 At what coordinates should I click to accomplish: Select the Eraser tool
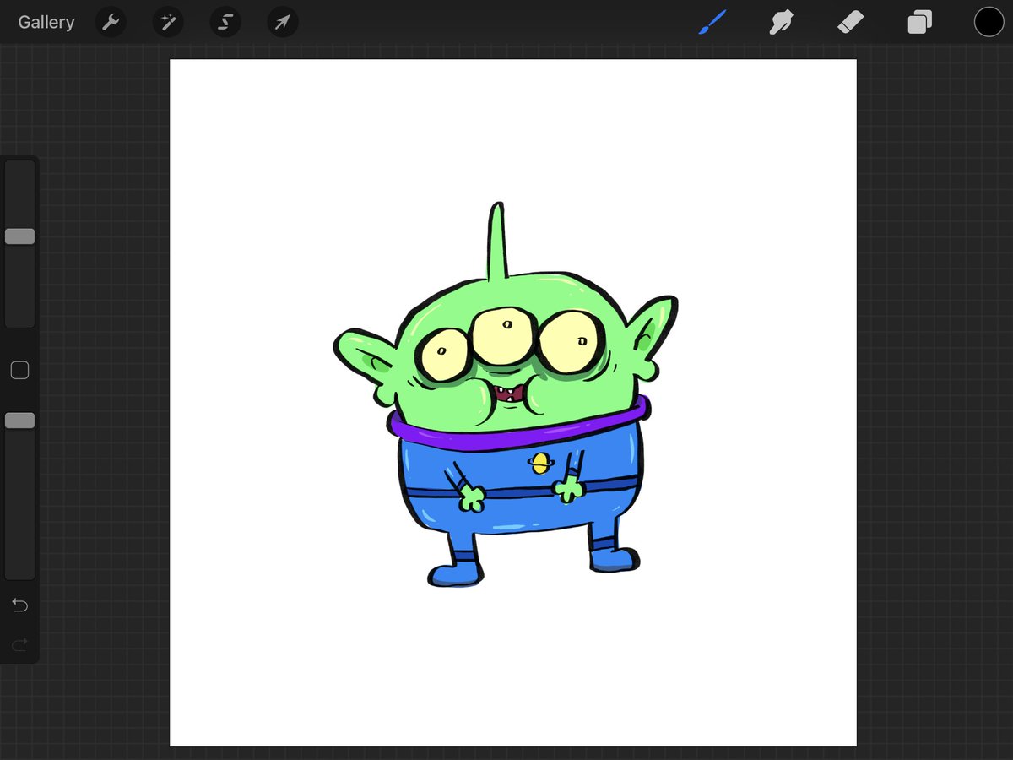(850, 22)
